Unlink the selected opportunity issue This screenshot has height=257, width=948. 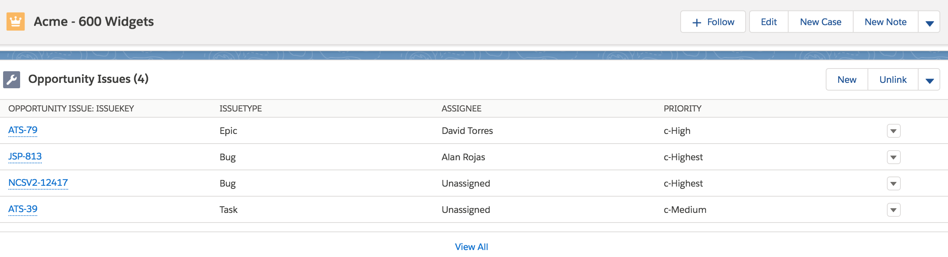pos(892,79)
